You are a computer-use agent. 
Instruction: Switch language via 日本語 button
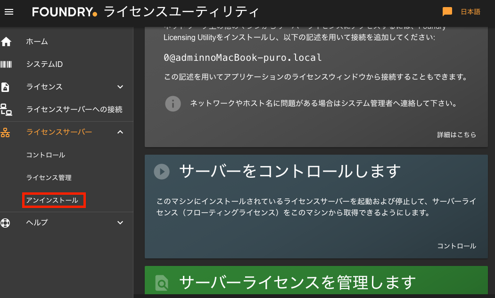[470, 12]
